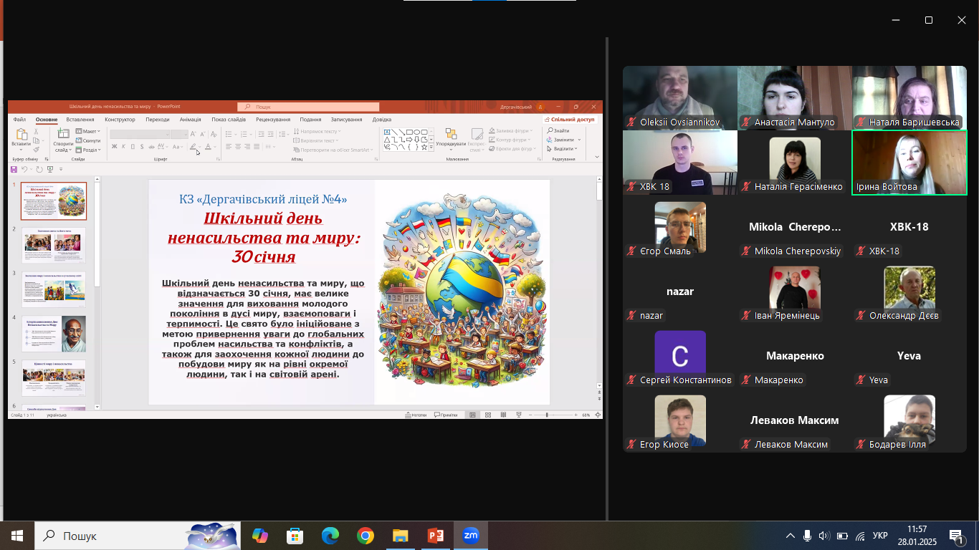
Task: Click the Undo arrow in quick access toolbar
Action: (x=24, y=169)
